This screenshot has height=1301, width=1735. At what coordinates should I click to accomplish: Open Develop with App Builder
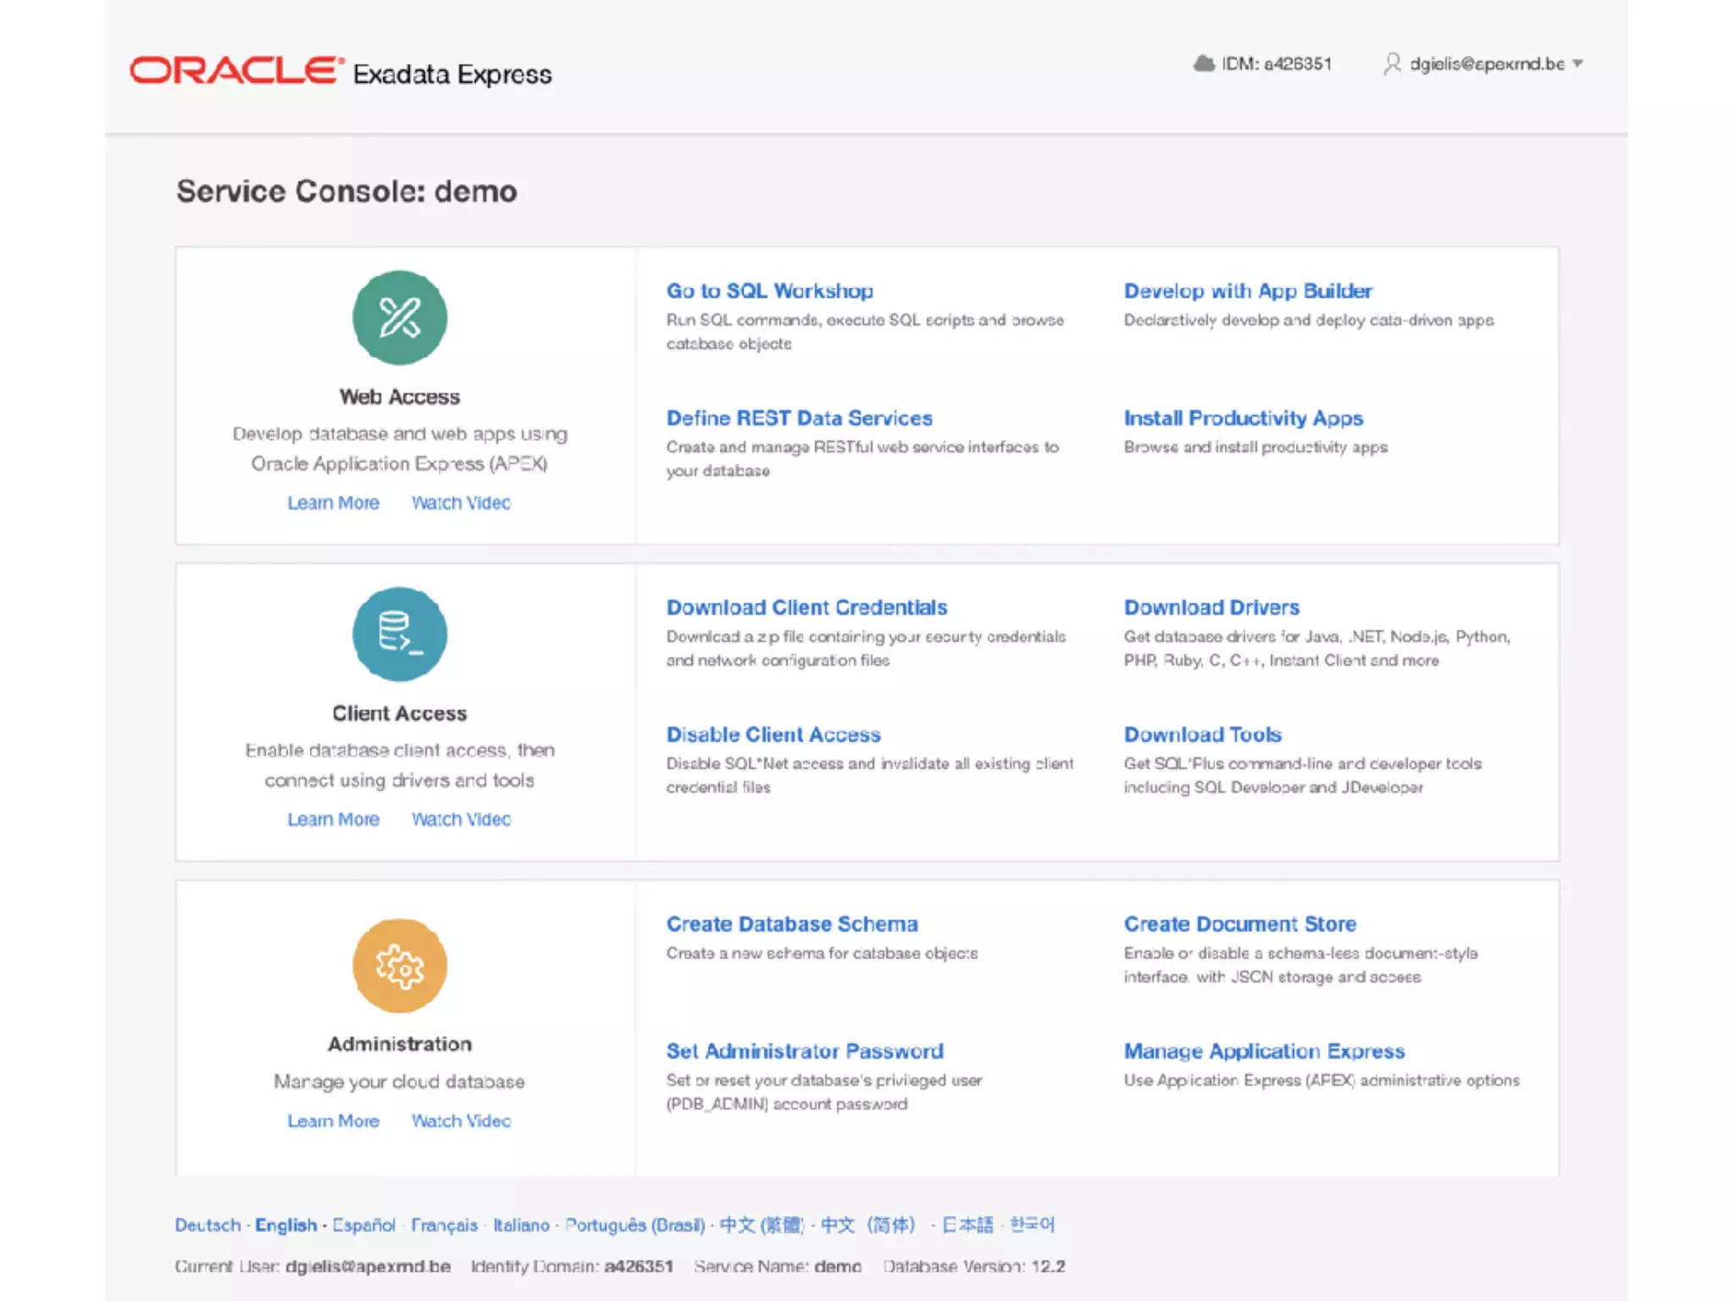point(1247,291)
